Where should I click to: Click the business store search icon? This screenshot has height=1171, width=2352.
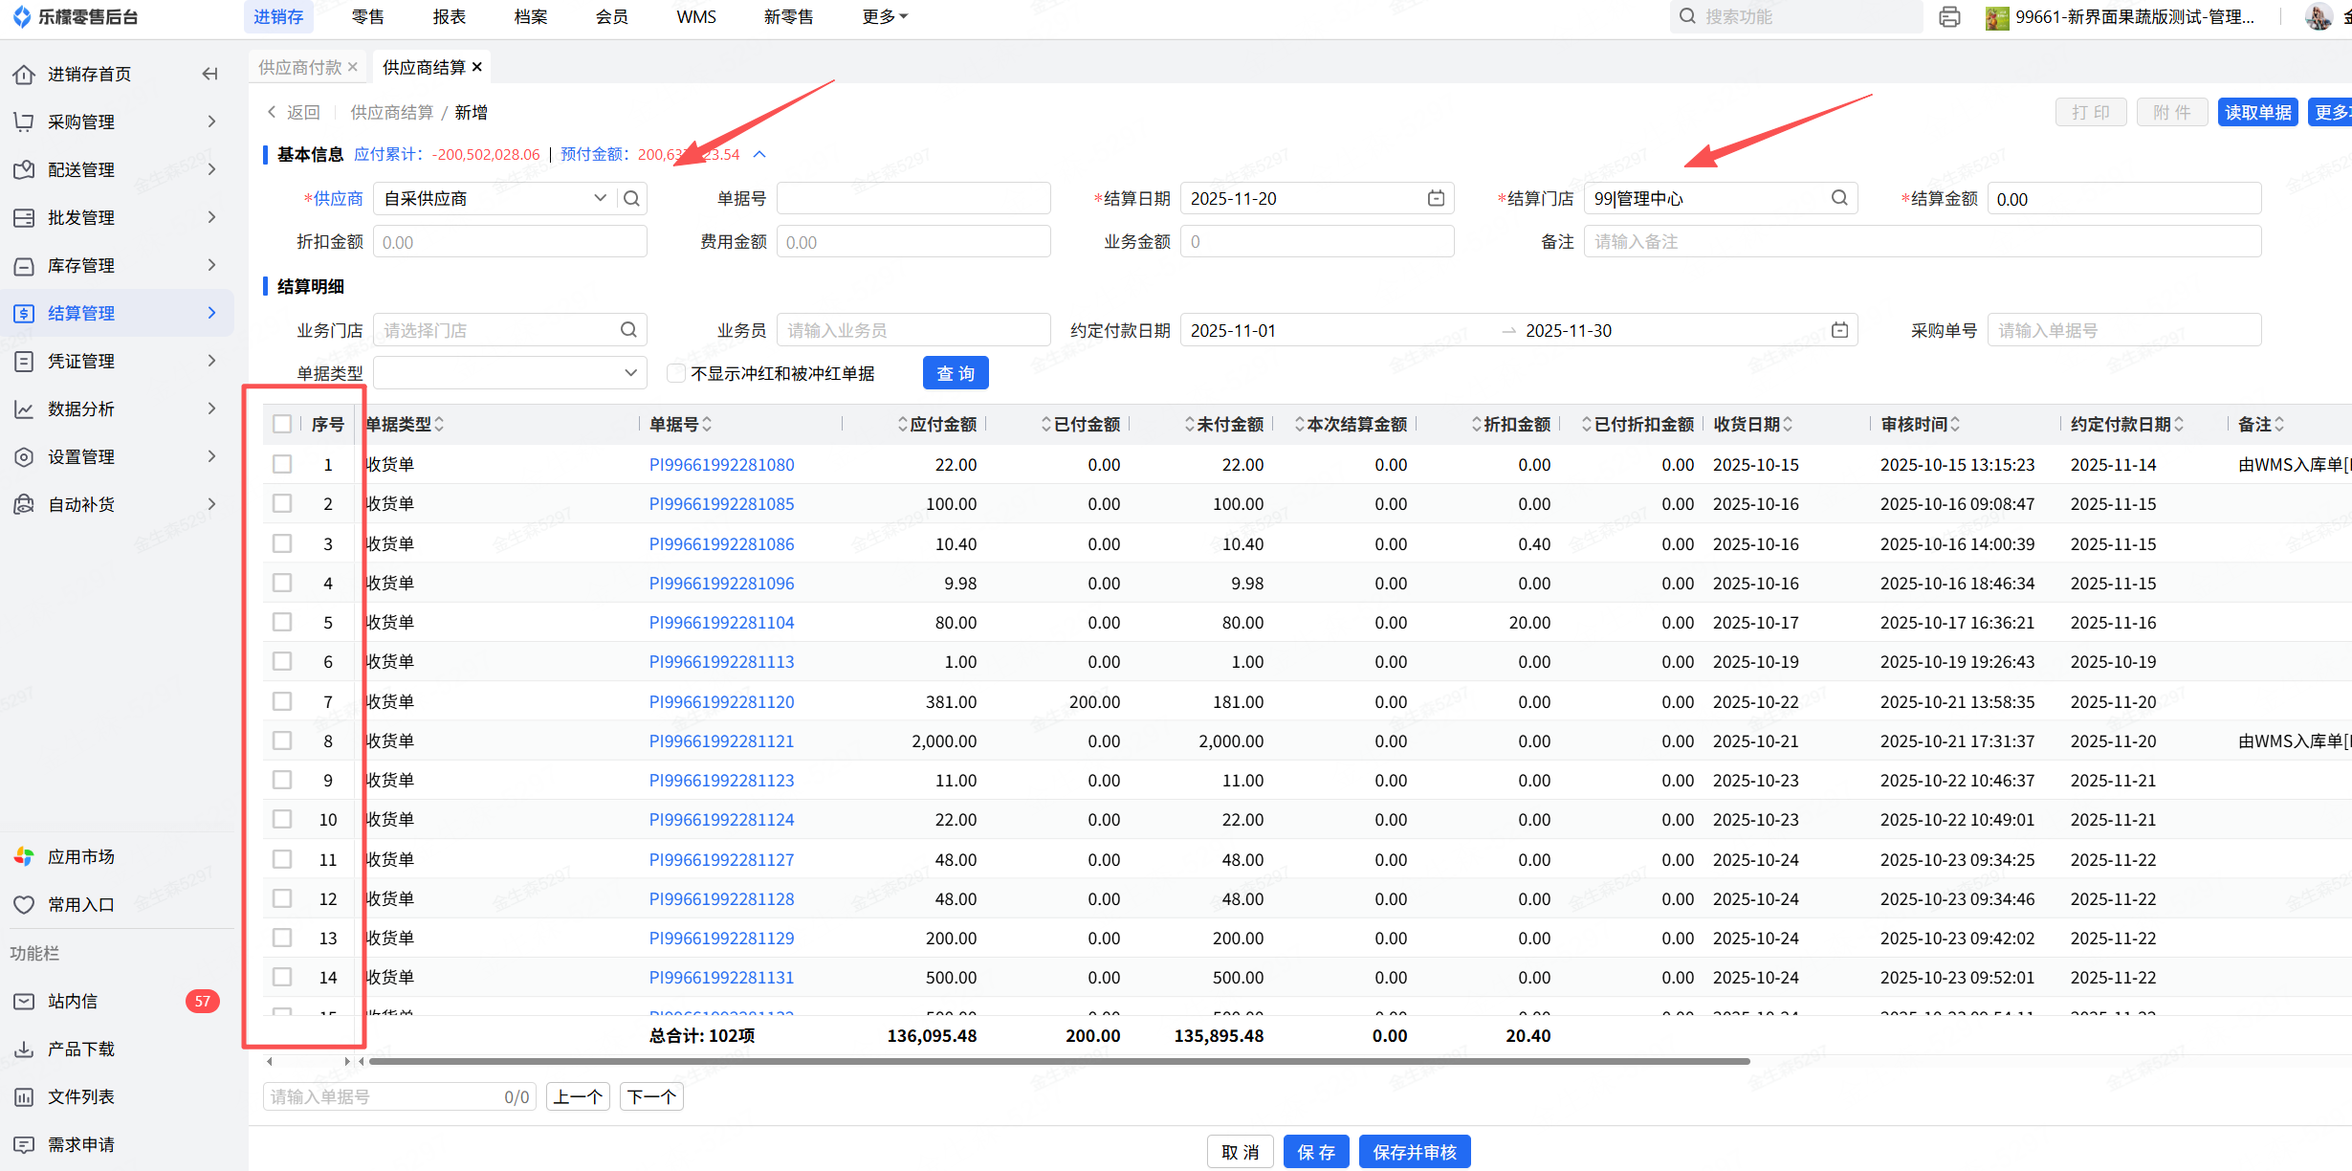[x=628, y=330]
